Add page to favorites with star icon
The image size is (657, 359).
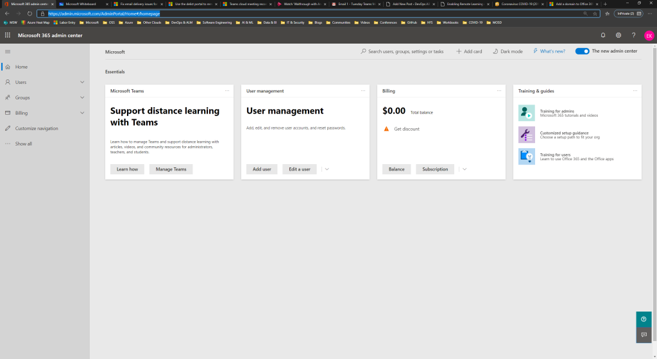tap(595, 13)
